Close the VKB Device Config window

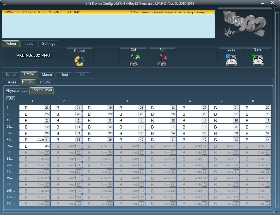pyautogui.click(x=272, y=3)
